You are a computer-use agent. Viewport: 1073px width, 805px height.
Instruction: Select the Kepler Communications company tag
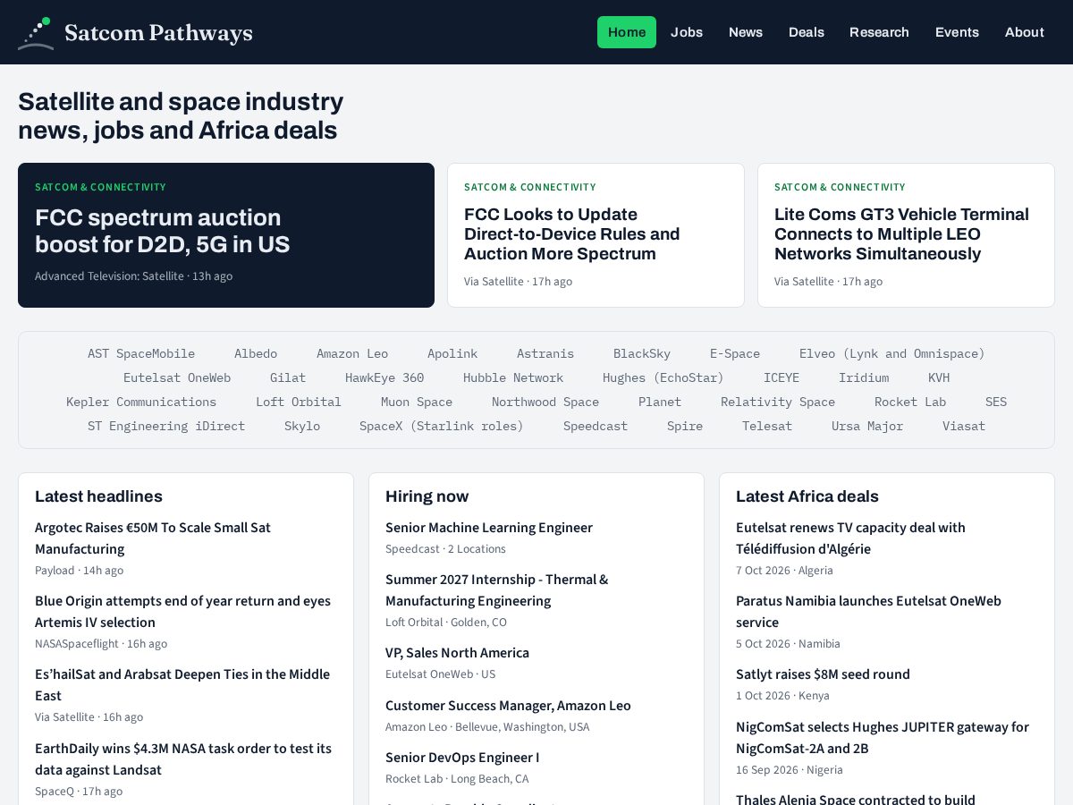coord(141,402)
